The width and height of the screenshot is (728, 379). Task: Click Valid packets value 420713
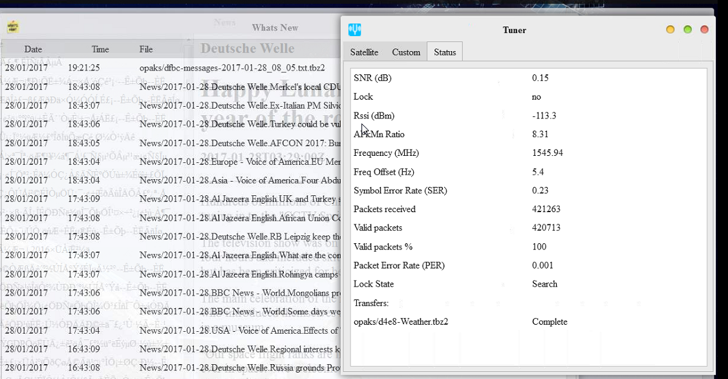tap(546, 228)
